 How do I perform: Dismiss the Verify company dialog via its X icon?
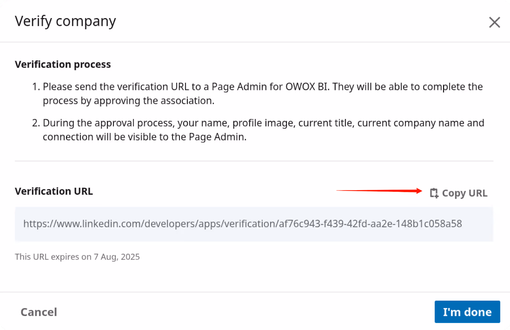494,22
